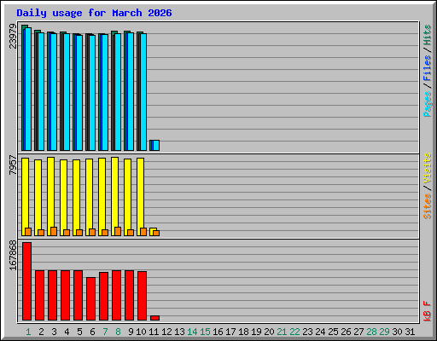Select day 5 on the date axis
This screenshot has height=341, width=437.
click(x=79, y=332)
